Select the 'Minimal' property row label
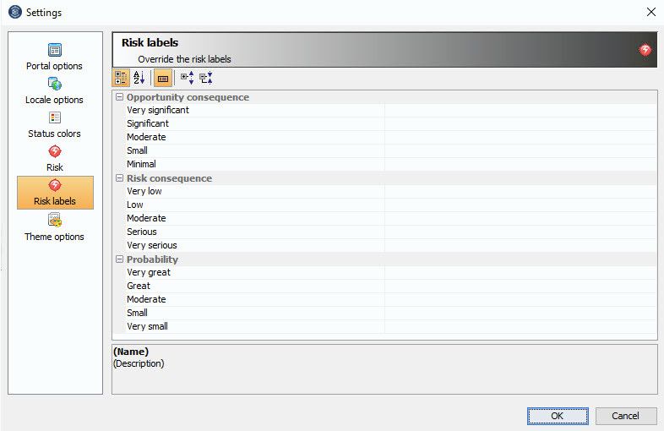 point(141,164)
